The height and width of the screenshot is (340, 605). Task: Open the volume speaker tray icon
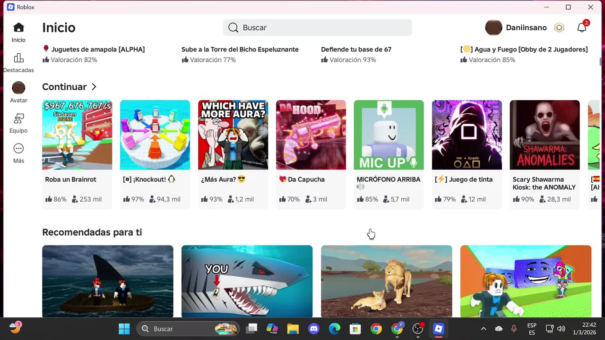pos(562,329)
